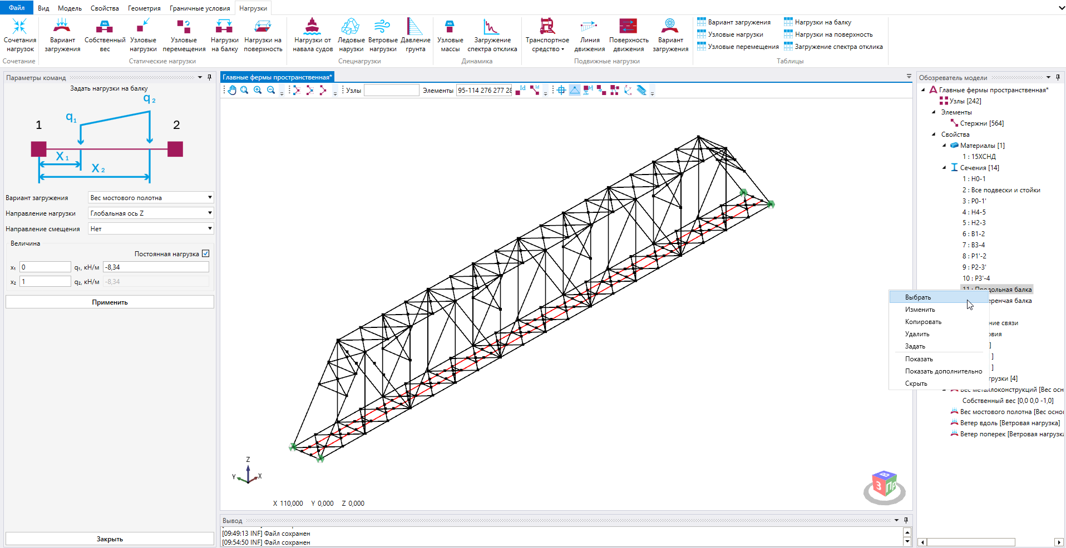Open Ледовые нагрузки ice loads tool
The image size is (1066, 548).
pyautogui.click(x=351, y=35)
